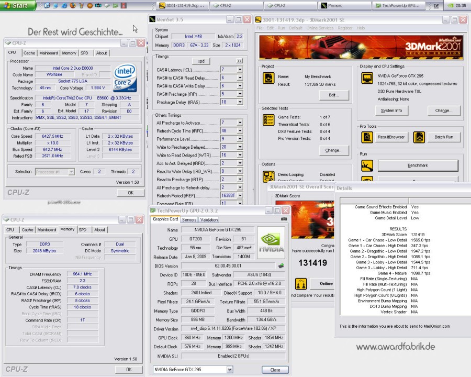
Task: Open the Help menu in 3DMark2001
Action: [361, 28]
